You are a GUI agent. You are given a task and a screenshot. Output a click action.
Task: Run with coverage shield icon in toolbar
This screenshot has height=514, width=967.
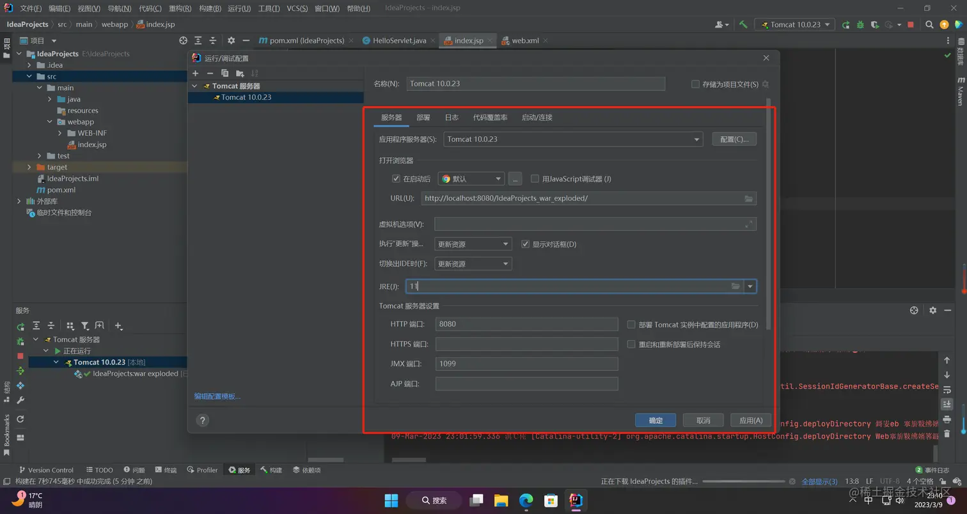coord(875,24)
